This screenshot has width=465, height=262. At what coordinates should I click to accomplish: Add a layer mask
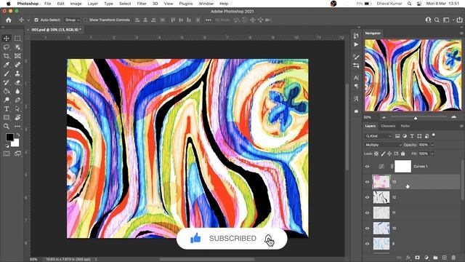tap(417, 258)
